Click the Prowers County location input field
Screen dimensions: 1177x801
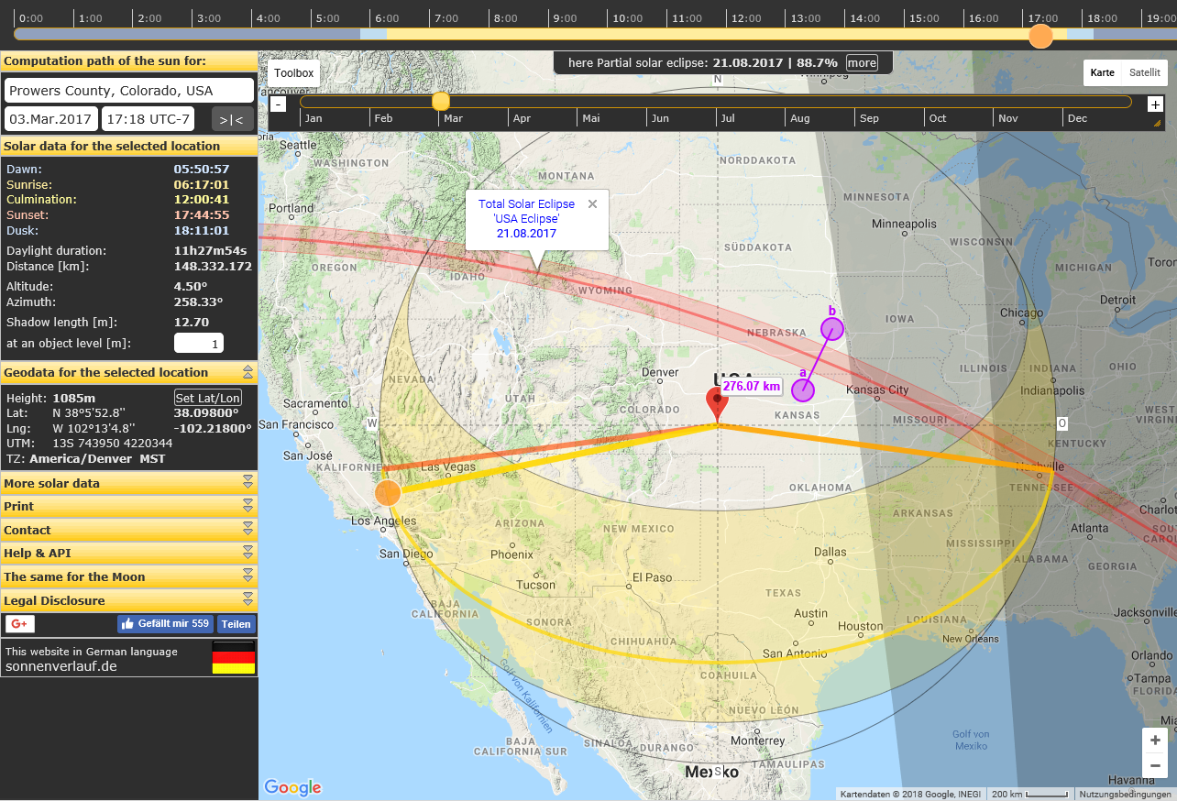point(128,90)
